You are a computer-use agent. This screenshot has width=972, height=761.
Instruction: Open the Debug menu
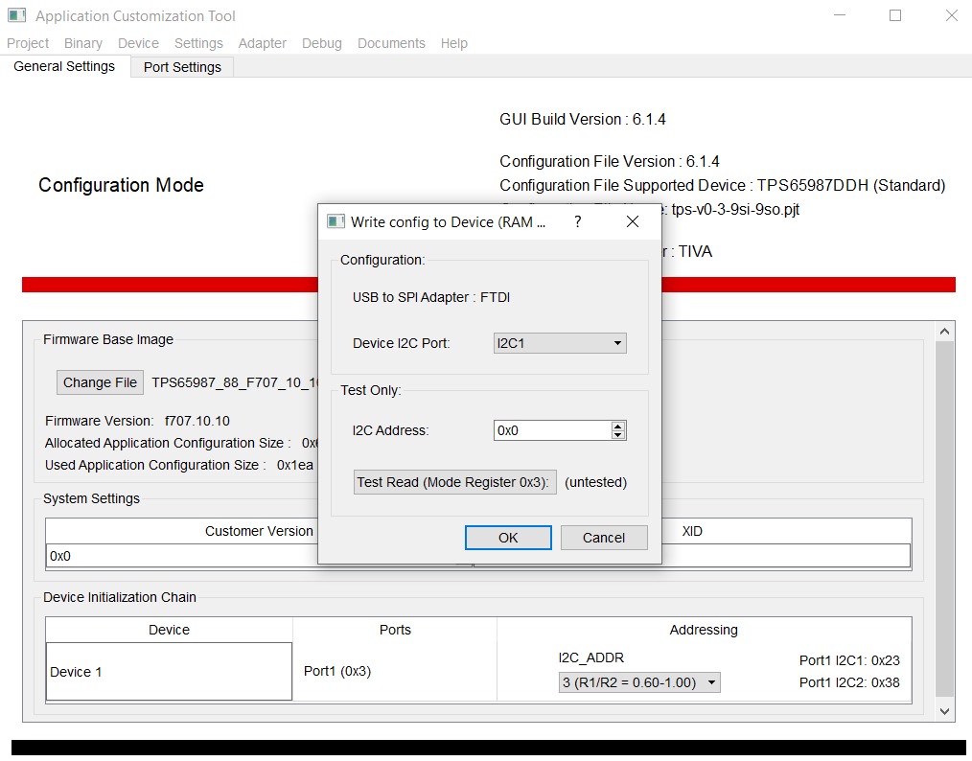point(321,43)
